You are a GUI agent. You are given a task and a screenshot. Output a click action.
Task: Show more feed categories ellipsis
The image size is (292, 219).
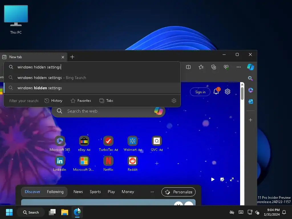[x=152, y=192]
